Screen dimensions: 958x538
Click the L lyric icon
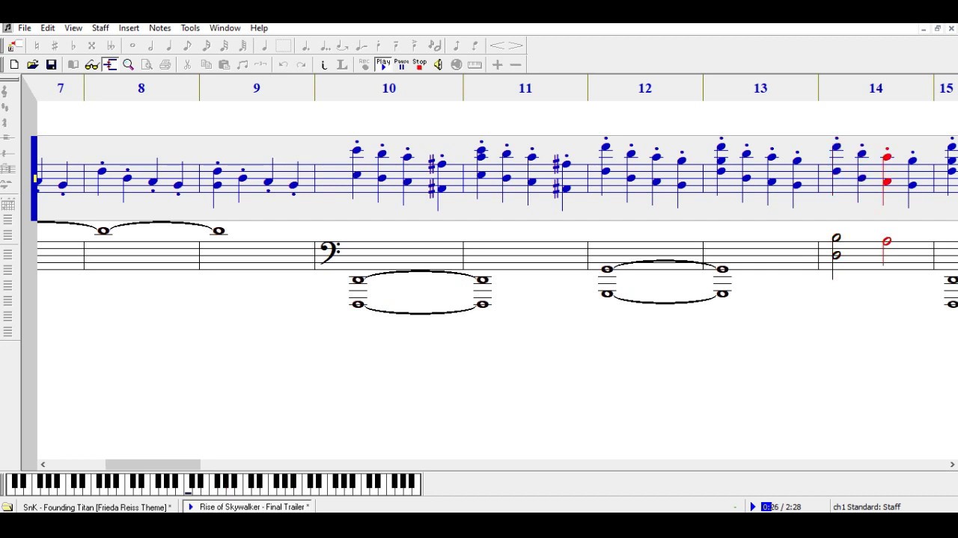point(342,65)
